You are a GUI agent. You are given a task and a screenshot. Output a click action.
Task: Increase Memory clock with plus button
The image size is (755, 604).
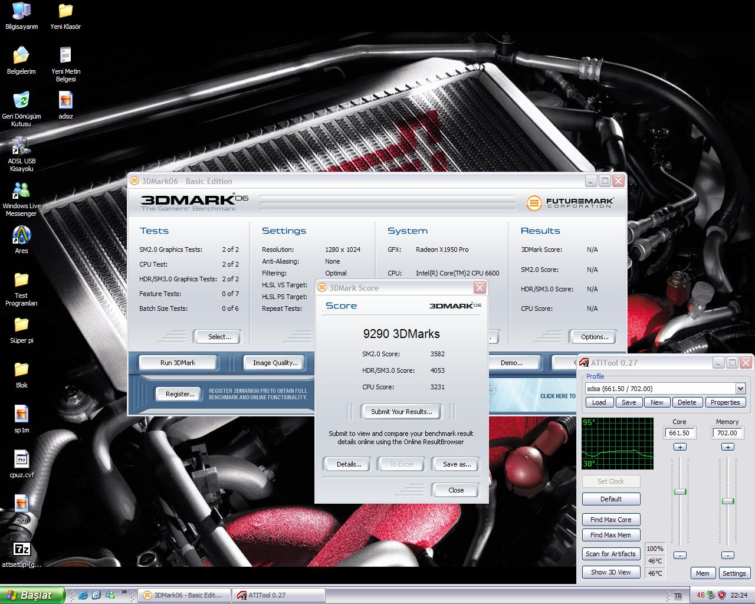[728, 447]
